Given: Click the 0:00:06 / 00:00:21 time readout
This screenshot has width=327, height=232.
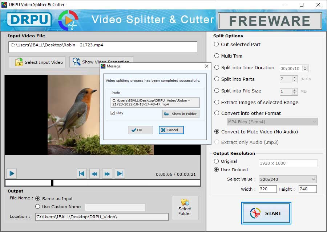Looking at the screenshot, I should [x=176, y=174].
